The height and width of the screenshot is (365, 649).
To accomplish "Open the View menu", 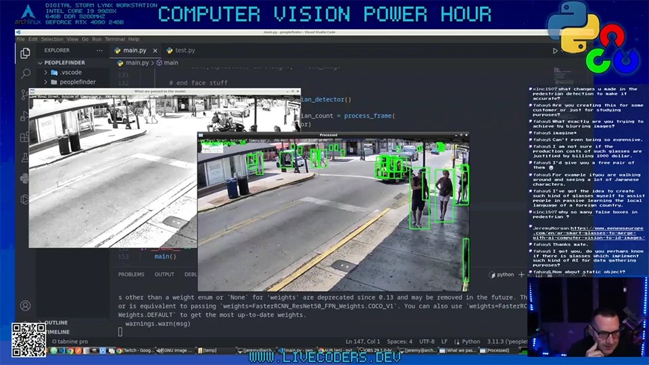I will (x=72, y=39).
